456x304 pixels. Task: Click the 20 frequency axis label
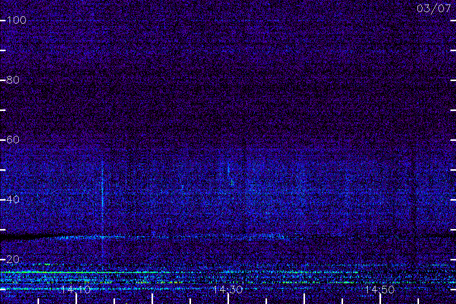(13, 259)
